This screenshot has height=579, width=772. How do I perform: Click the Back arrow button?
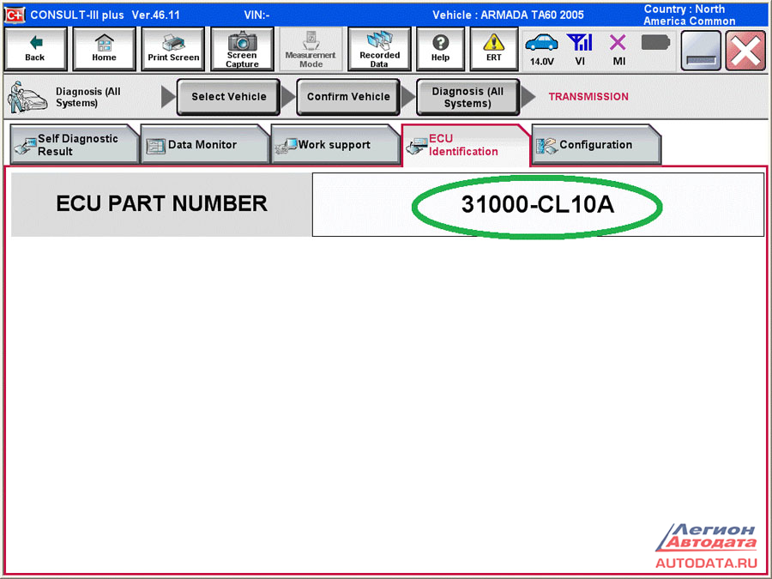coord(35,49)
